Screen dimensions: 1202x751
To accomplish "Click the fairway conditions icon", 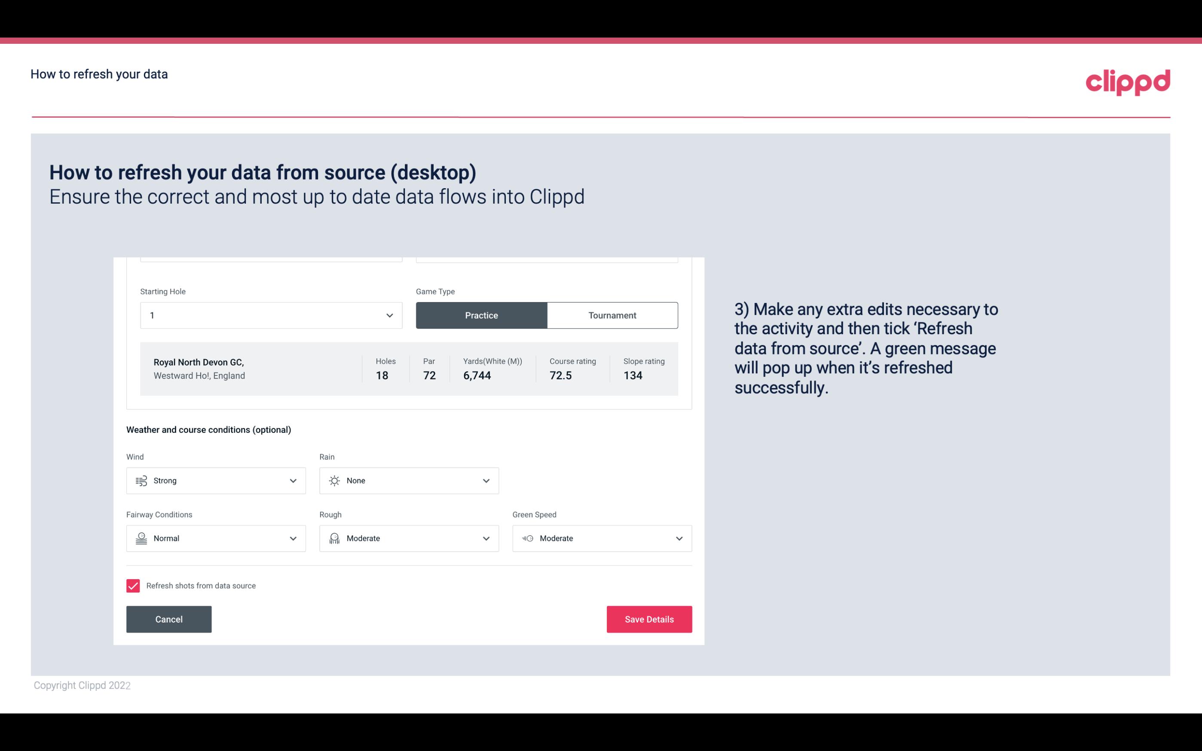I will (141, 538).
